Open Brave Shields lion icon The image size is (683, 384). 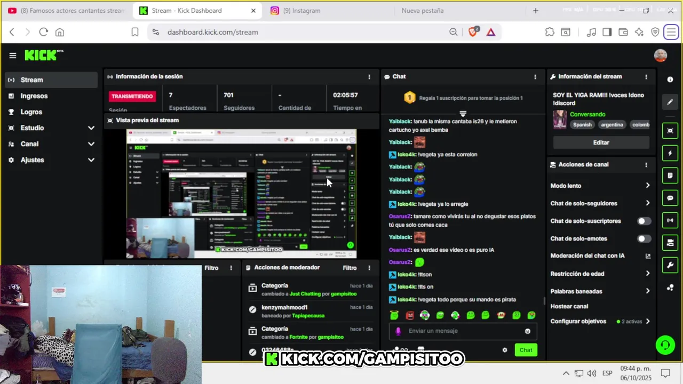coord(473,32)
